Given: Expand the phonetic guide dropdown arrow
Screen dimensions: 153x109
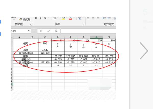Looking at the screenshot, I should pyautogui.click(x=83, y=18).
